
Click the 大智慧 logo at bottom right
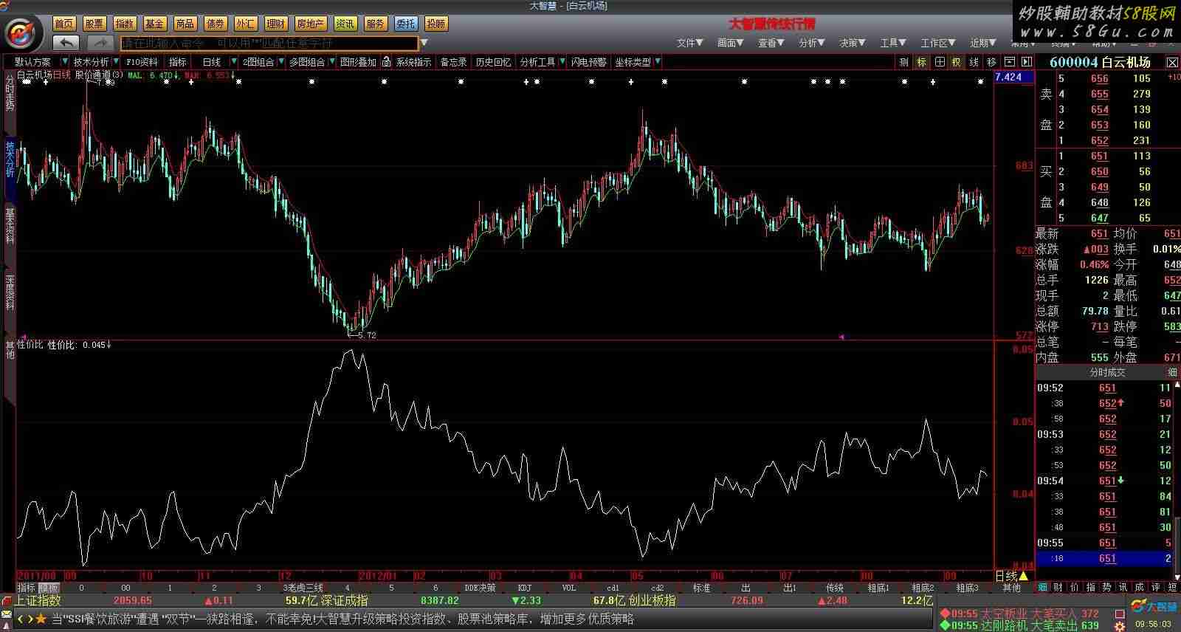1153,607
